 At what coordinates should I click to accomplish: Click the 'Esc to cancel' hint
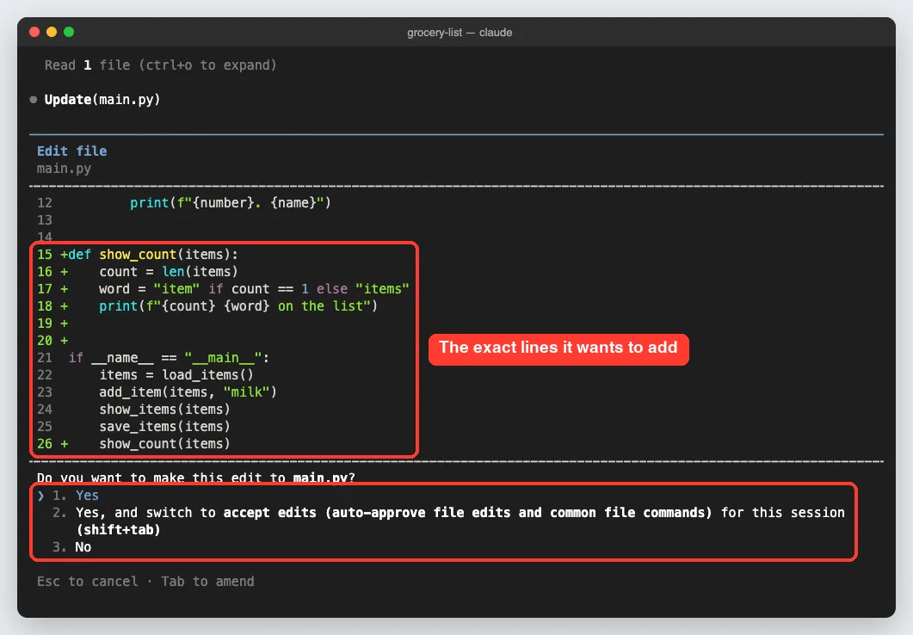coord(87,582)
